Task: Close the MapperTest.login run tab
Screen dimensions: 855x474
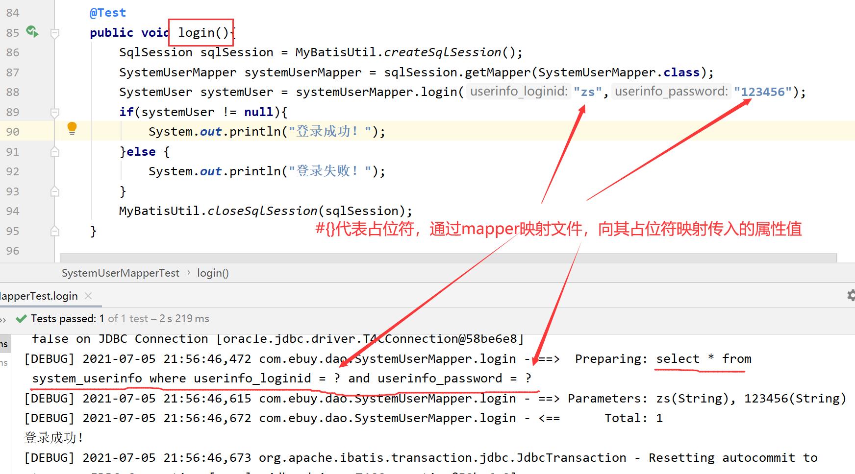Action: pyautogui.click(x=88, y=296)
